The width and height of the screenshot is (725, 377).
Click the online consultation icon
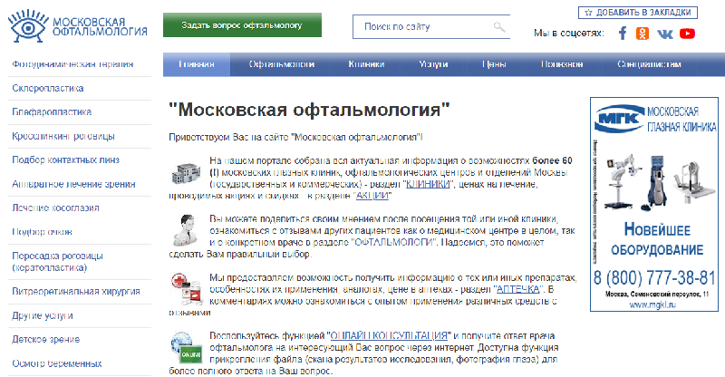coord(184,348)
